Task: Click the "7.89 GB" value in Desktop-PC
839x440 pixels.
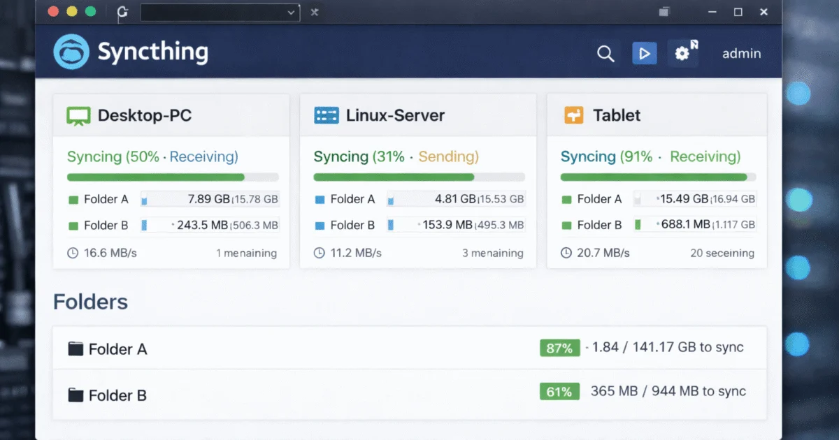Action: pos(208,199)
